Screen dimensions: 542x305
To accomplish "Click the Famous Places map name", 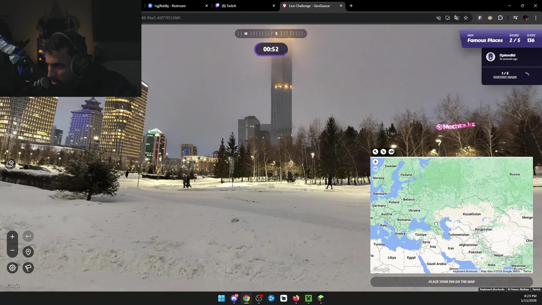I will (485, 41).
